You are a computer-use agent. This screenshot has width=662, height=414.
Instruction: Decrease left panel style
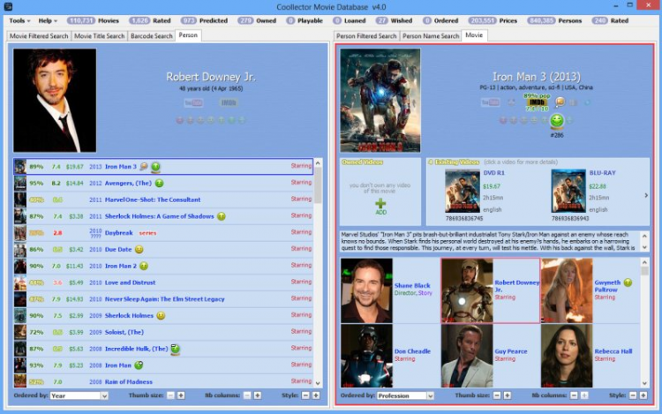point(305,395)
